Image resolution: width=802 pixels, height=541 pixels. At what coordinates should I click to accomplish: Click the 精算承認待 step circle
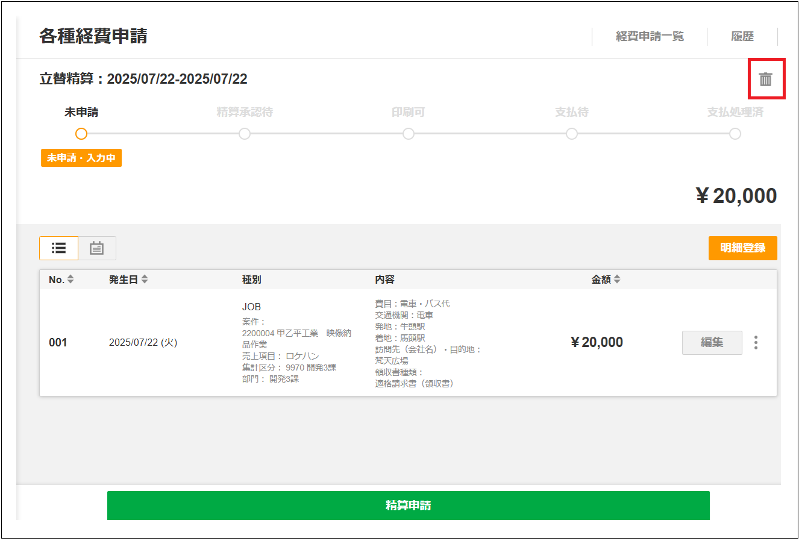click(245, 134)
